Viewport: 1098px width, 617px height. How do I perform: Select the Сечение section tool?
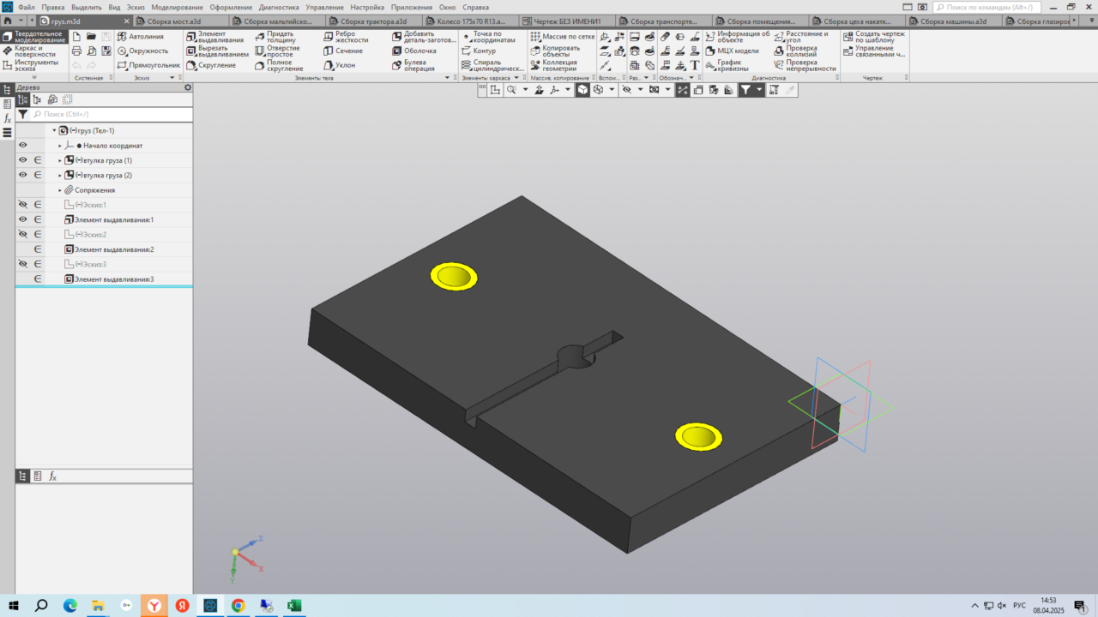(343, 51)
